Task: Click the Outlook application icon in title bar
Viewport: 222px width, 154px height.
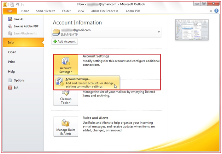Action: click(x=5, y=5)
